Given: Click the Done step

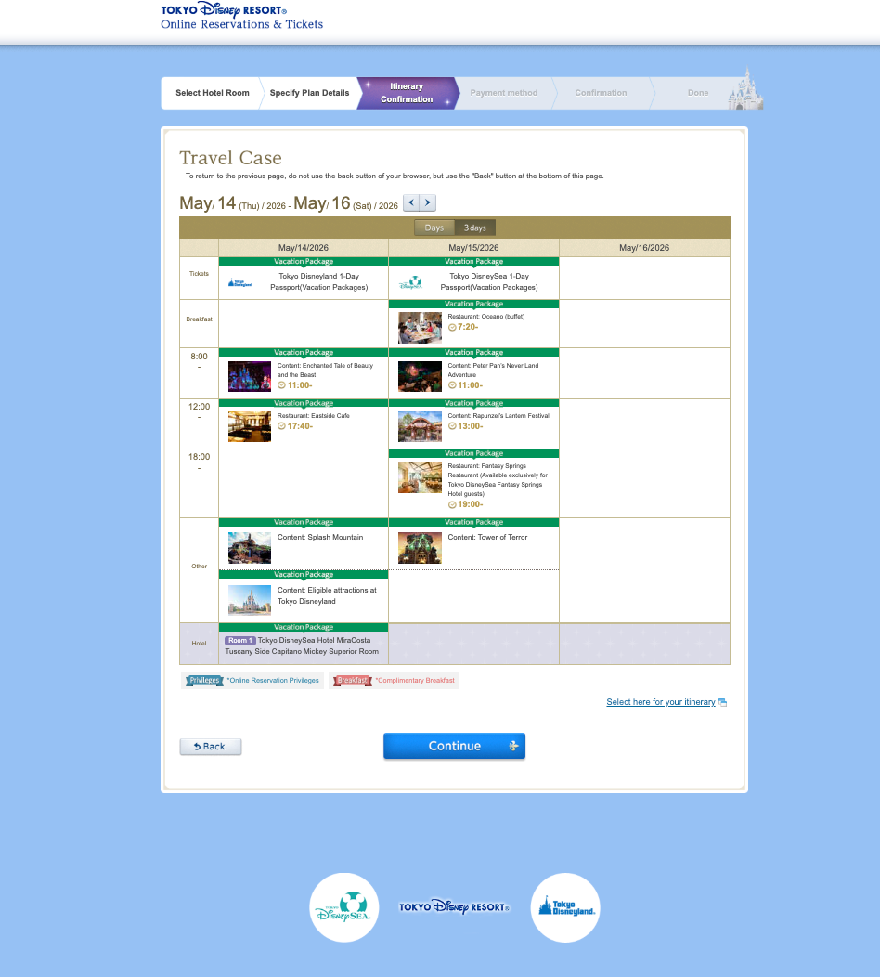Looking at the screenshot, I should [x=697, y=93].
